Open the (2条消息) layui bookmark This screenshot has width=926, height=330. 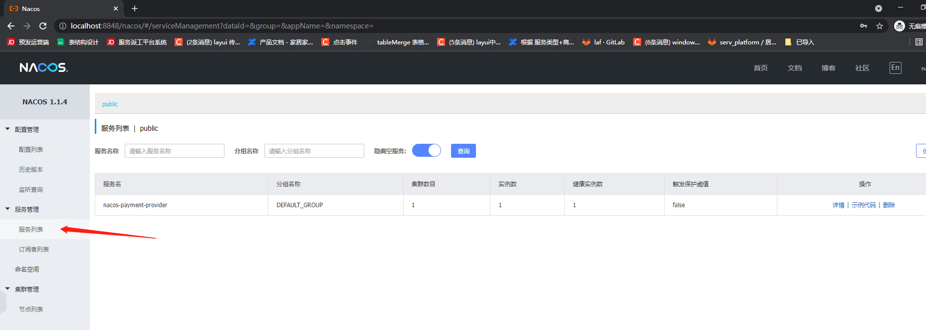(207, 42)
